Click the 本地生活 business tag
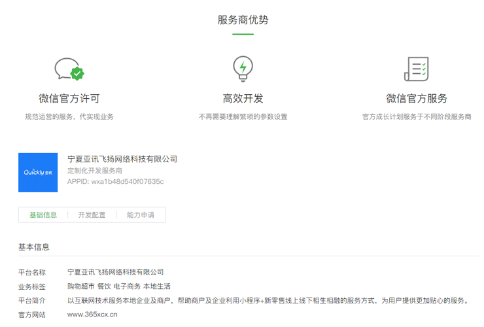Screen dimensions: 484x327 (x=157, y=286)
